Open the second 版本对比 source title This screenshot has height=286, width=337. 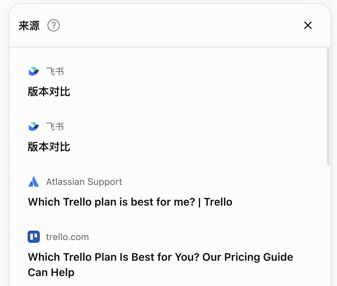pyautogui.click(x=49, y=147)
